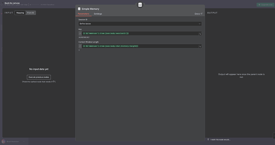The height and width of the screenshot is (145, 275).
Task: Switch input view to Mapping
Action: point(20,13)
